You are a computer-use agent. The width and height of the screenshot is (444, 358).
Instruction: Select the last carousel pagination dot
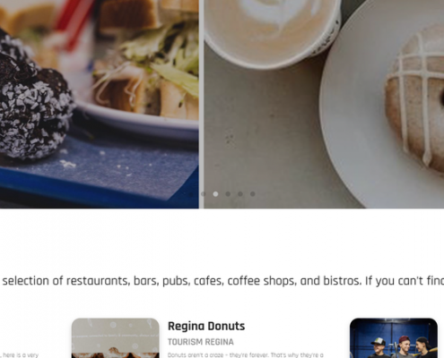point(253,194)
